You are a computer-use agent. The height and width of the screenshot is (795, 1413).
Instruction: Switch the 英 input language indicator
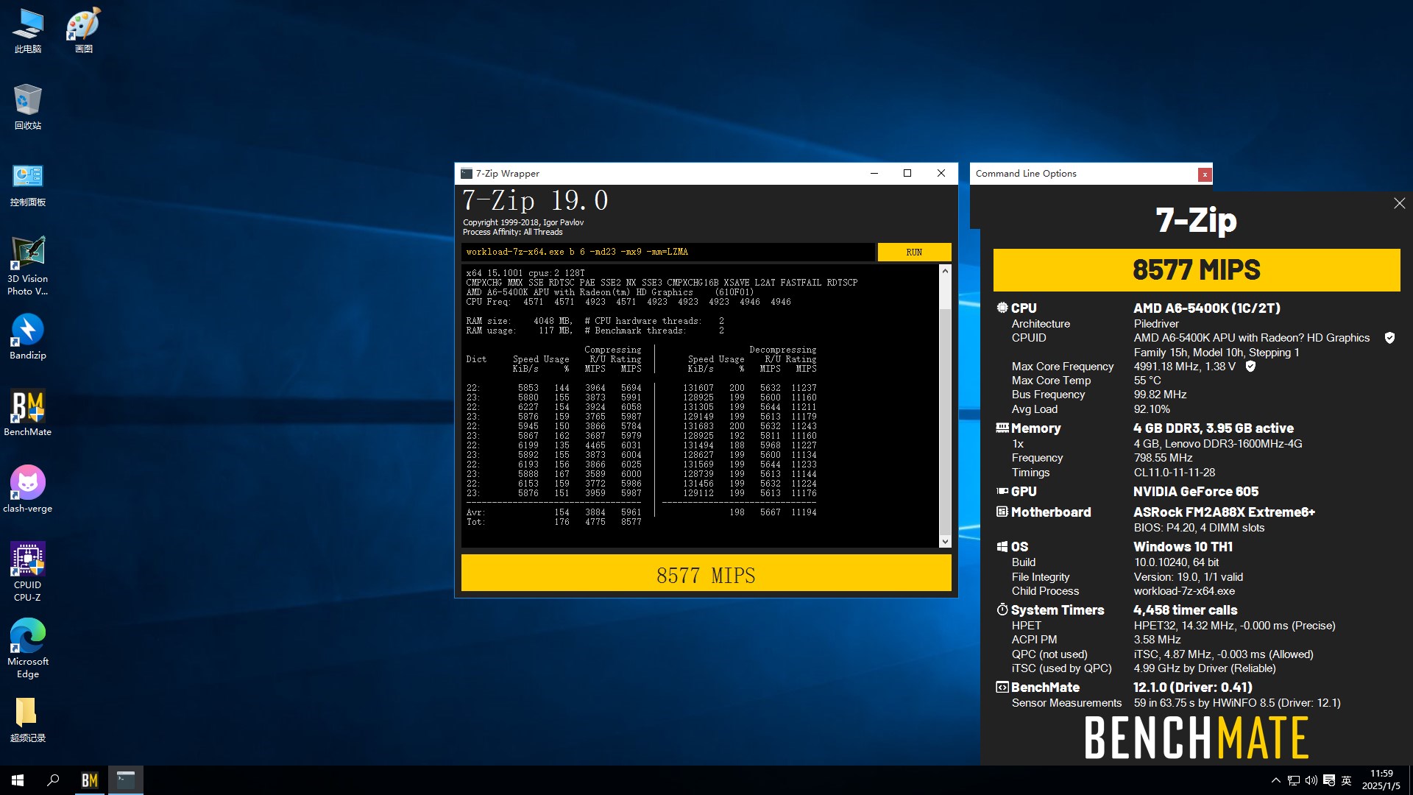pos(1347,780)
